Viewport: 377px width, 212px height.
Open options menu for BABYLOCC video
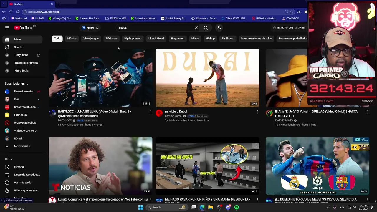coord(151,112)
